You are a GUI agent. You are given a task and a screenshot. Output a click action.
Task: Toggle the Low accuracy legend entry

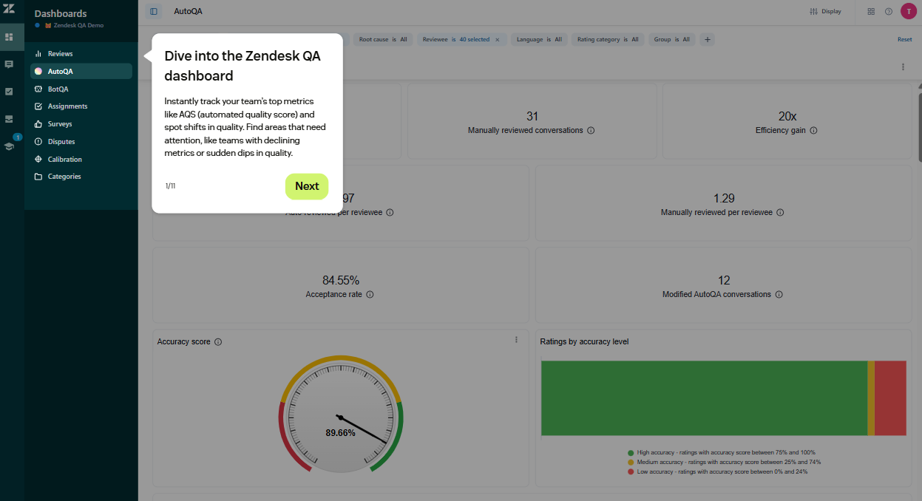coord(717,471)
